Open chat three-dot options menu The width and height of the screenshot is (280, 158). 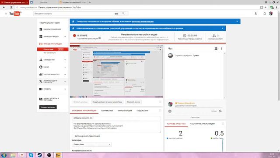pyautogui.click(x=222, y=49)
